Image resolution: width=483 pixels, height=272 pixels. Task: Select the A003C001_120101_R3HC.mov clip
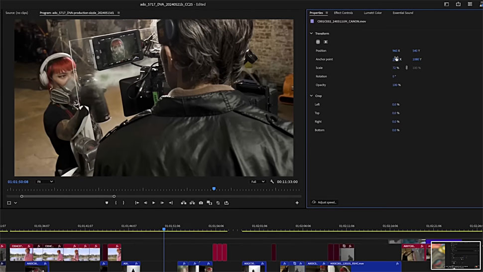coord(364,266)
